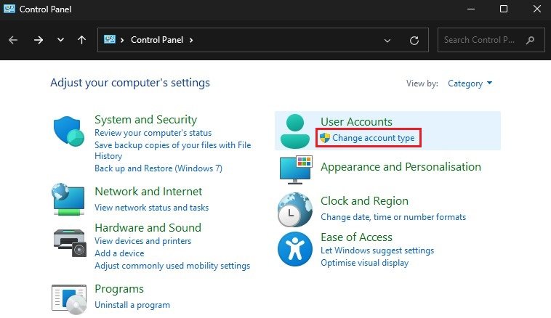Screen dimensions: 551x318
Task: Click the User Accounts person icon
Action: click(x=294, y=131)
